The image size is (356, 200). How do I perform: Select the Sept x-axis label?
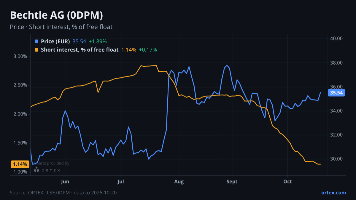click(232, 182)
